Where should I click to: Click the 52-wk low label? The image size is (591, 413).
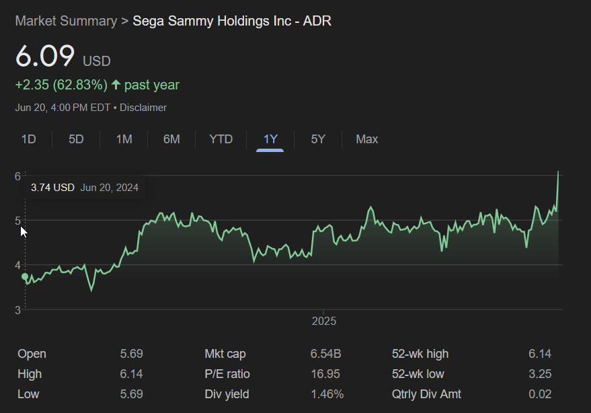click(x=418, y=374)
